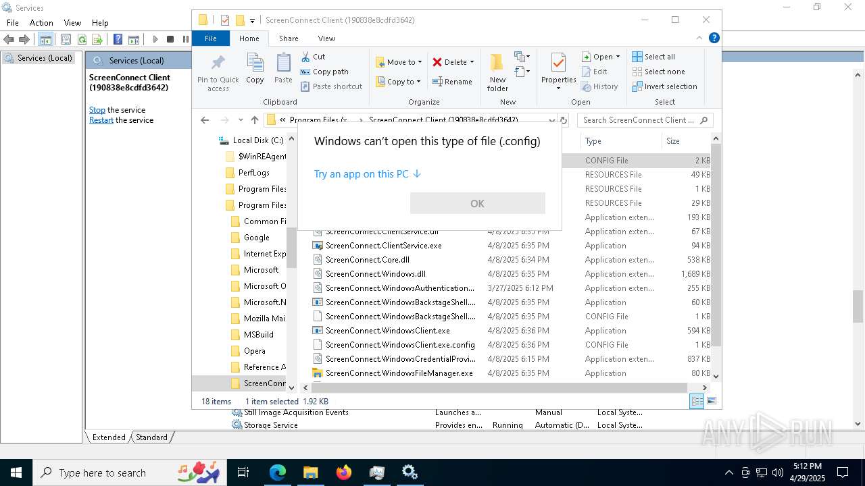Image resolution: width=865 pixels, height=486 pixels.
Task: Click the Back arrow in Services toolbar
Action: (9, 40)
